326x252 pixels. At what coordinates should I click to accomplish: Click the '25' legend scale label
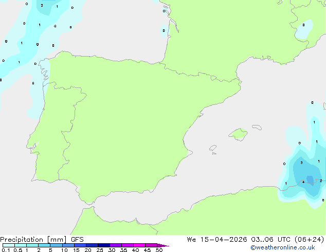[x=100, y=250]
